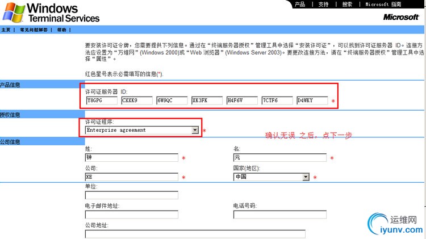Click the license server ID field D4WKY
The height and width of the screenshot is (239, 426).
(x=312, y=100)
